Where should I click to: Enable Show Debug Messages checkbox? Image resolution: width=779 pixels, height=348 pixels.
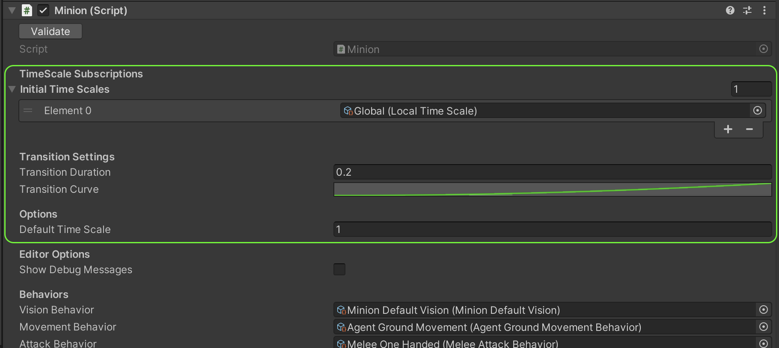click(x=339, y=269)
